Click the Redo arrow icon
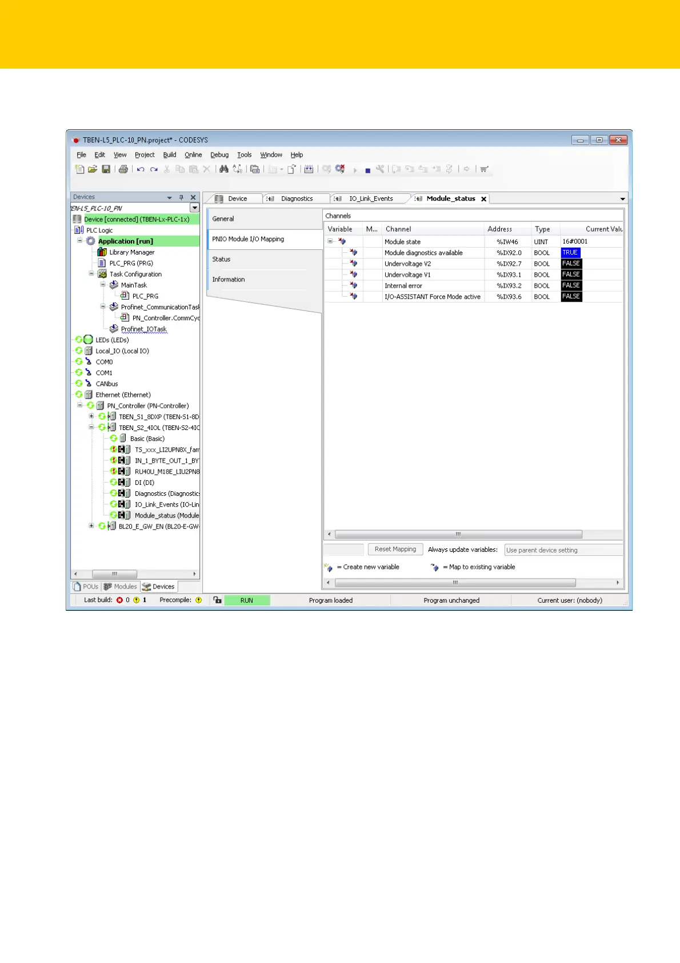The width and height of the screenshot is (680, 963). [x=154, y=169]
